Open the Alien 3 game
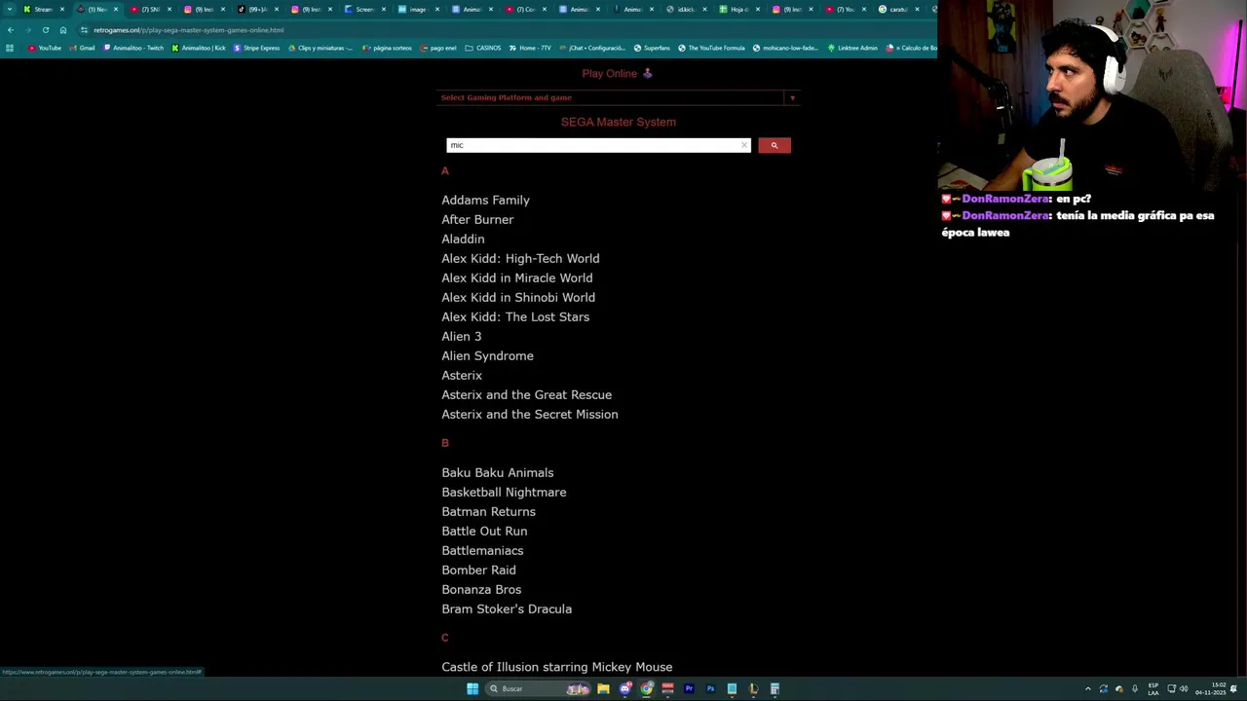 pos(461,336)
